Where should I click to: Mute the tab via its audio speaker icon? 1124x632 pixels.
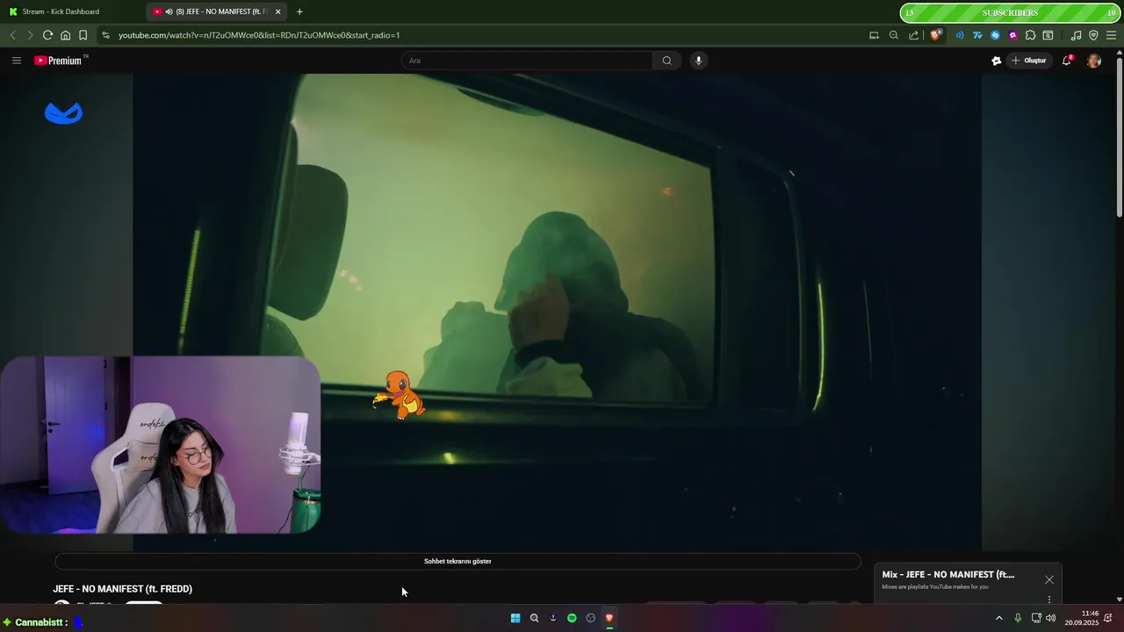[x=169, y=11]
